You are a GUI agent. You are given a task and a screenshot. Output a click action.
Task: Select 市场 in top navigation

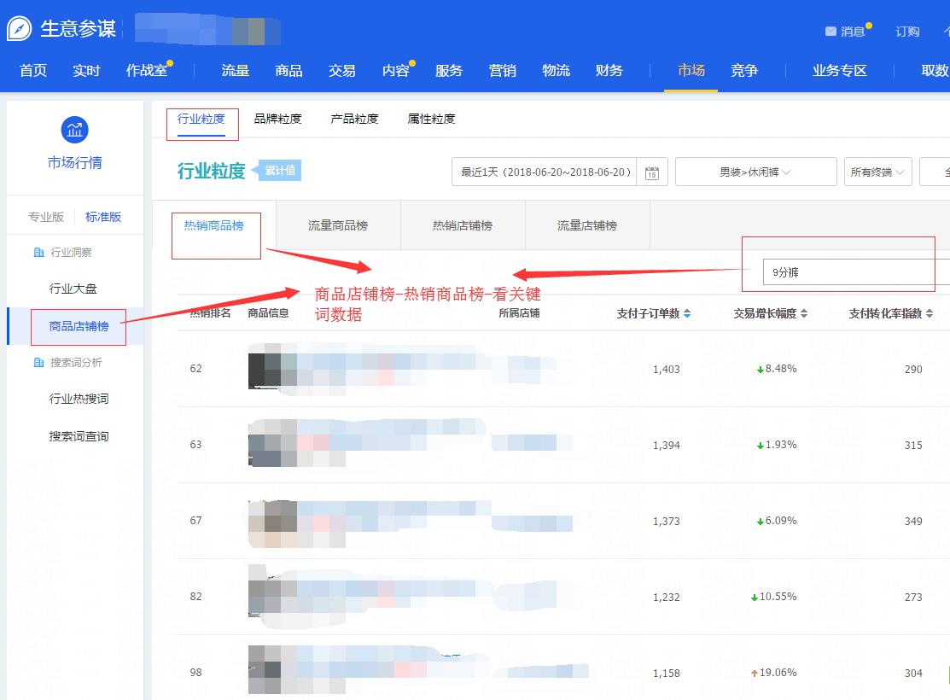[x=691, y=70]
